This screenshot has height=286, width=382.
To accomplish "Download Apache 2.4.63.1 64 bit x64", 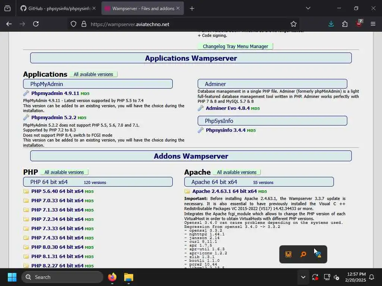I will coord(224,191).
